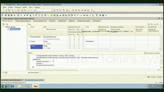
Task: Click the horizontal scrollbar thumb under query
Action: [54, 70]
